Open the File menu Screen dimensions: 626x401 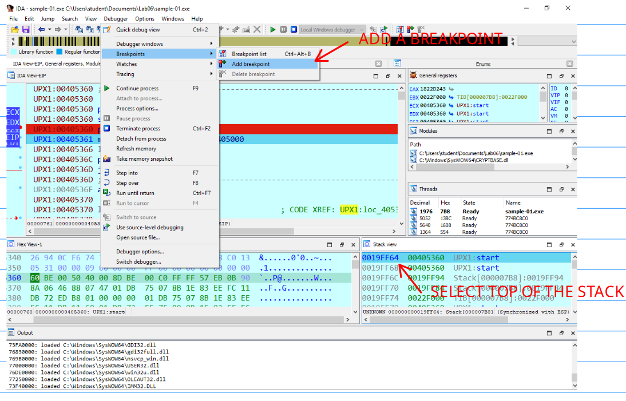[13, 19]
